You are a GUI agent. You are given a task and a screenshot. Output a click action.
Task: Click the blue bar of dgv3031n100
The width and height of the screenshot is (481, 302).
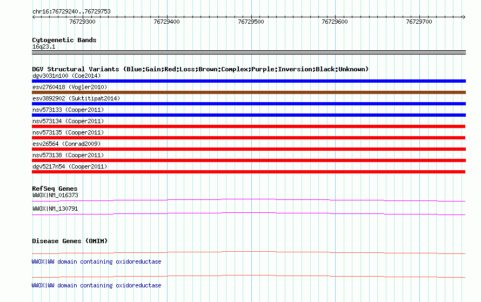tap(249, 81)
